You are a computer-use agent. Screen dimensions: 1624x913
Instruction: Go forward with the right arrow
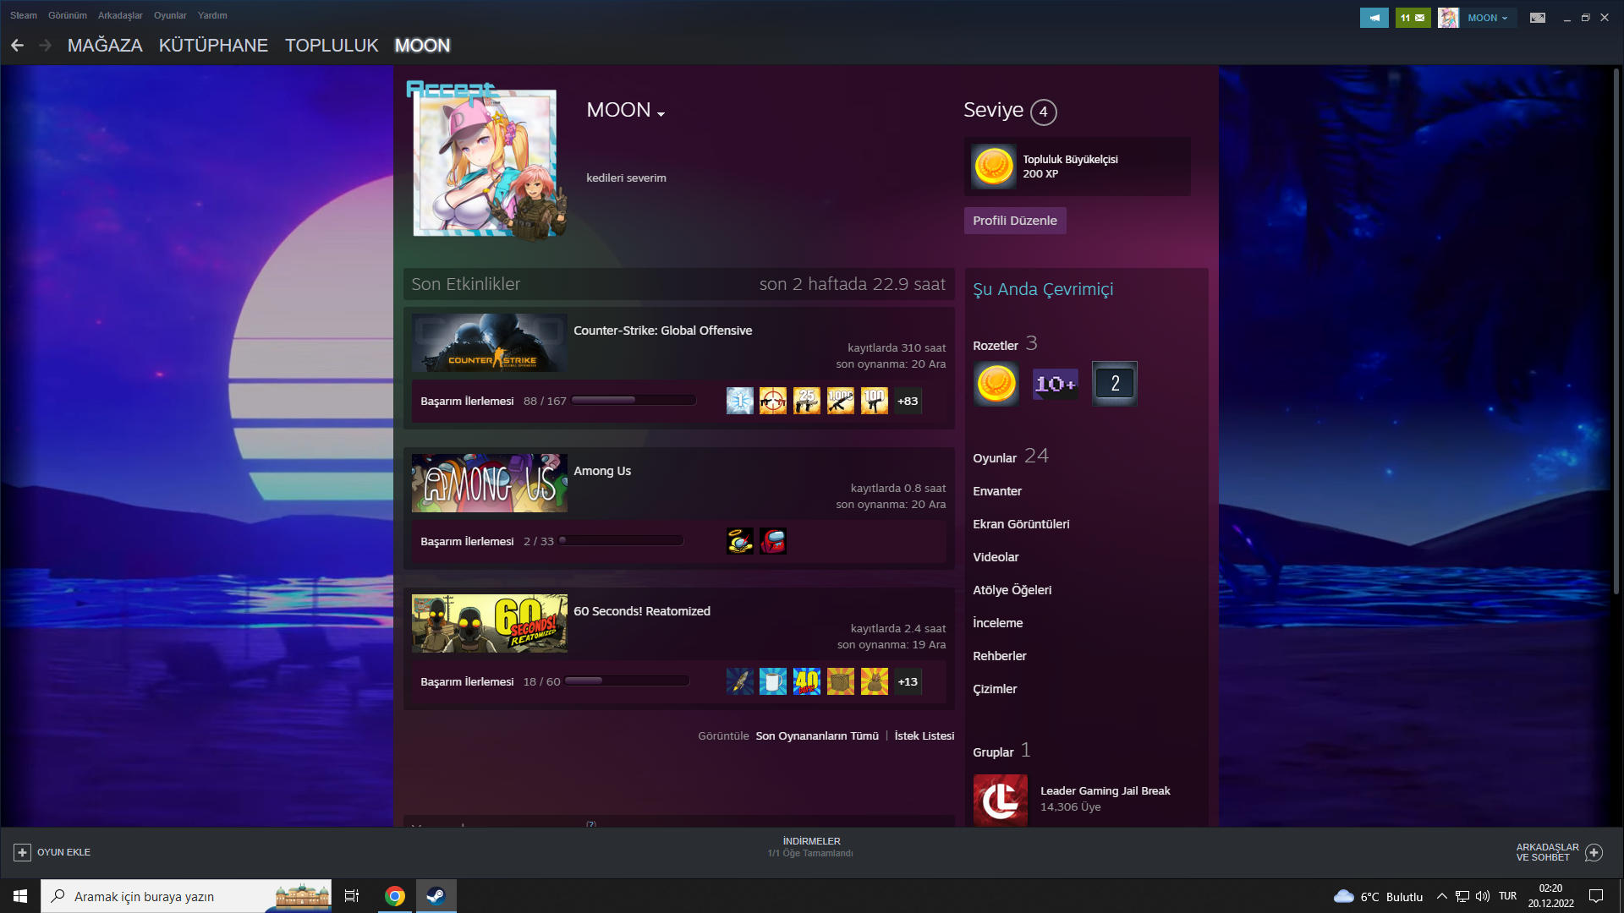coord(46,46)
